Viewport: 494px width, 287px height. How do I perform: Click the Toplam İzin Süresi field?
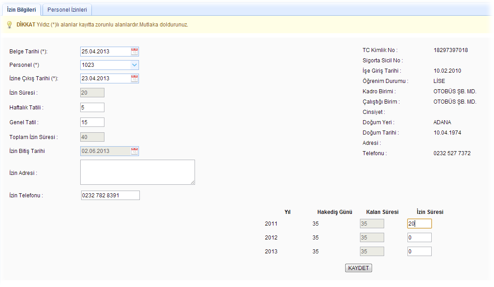[92, 137]
